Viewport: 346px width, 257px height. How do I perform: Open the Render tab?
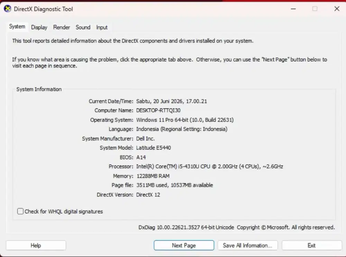(61, 27)
